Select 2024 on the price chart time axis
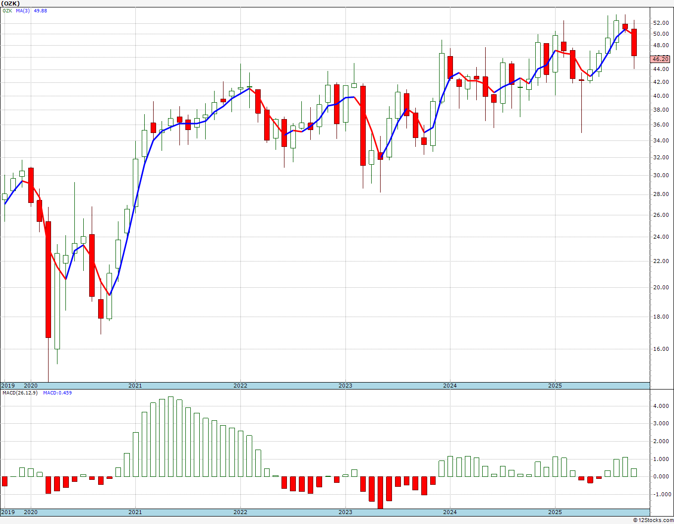The width and height of the screenshot is (674, 524). 450,386
